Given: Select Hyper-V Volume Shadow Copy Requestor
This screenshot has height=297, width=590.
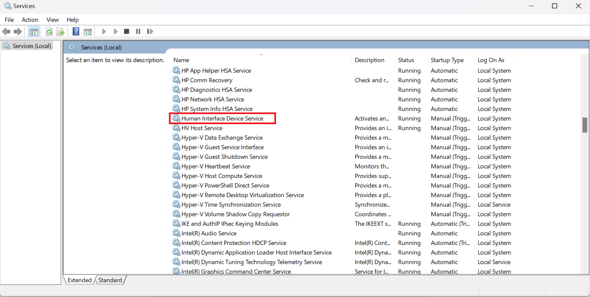Looking at the screenshot, I should click(x=236, y=214).
